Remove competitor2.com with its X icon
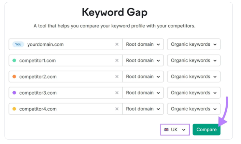 (x=117, y=77)
